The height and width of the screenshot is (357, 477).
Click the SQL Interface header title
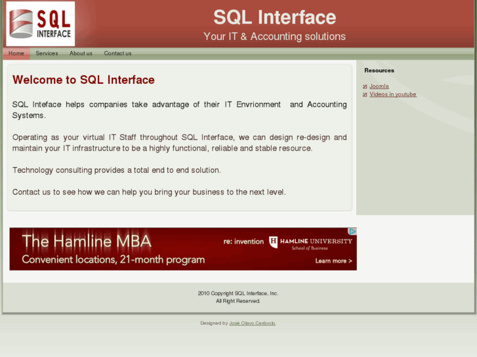tap(275, 17)
